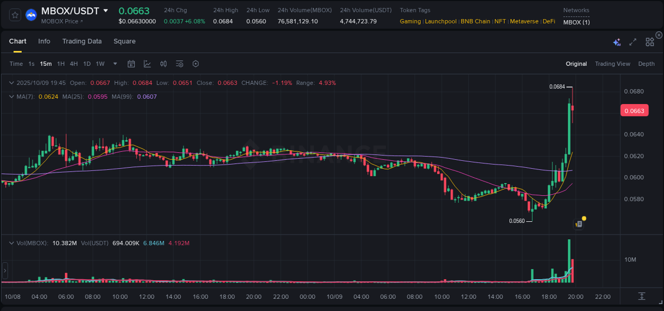Open the candle indicators tool
This screenshot has width=664, height=311.
163,64
